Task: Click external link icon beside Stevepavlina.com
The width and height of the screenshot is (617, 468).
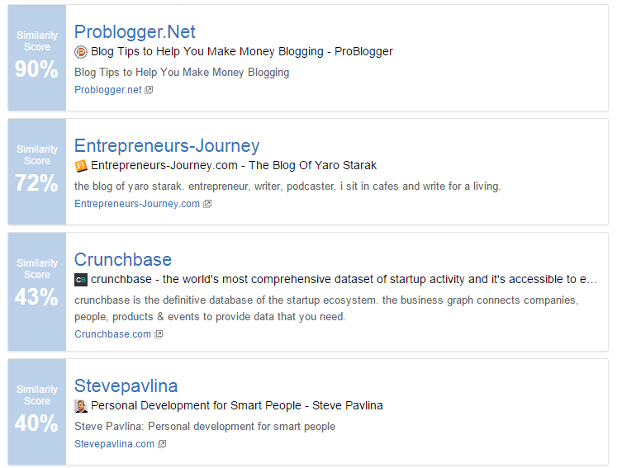Action: 162,444
